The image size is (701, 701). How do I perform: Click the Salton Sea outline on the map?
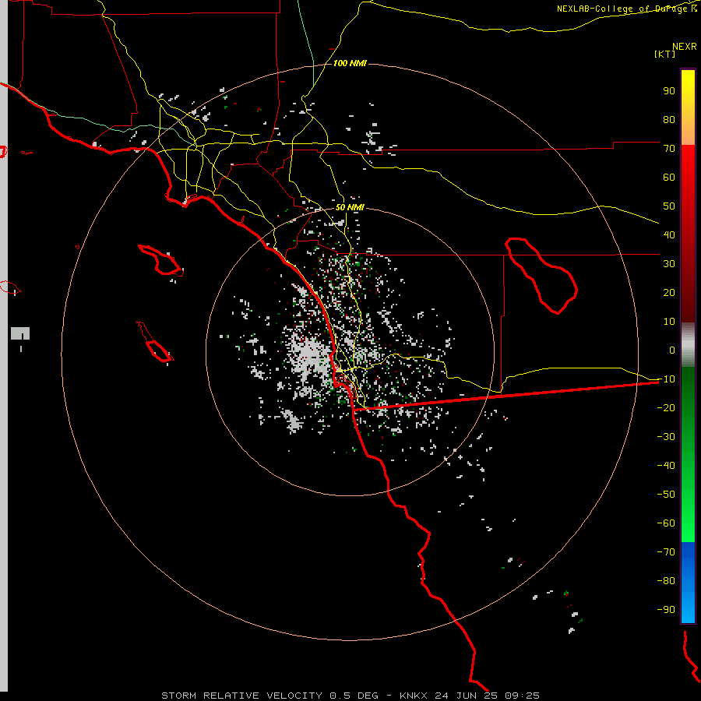541,276
